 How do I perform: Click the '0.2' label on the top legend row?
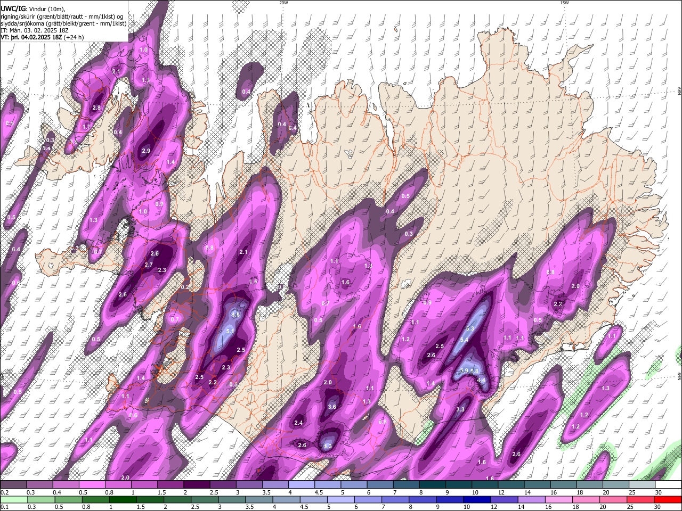pos(4,492)
